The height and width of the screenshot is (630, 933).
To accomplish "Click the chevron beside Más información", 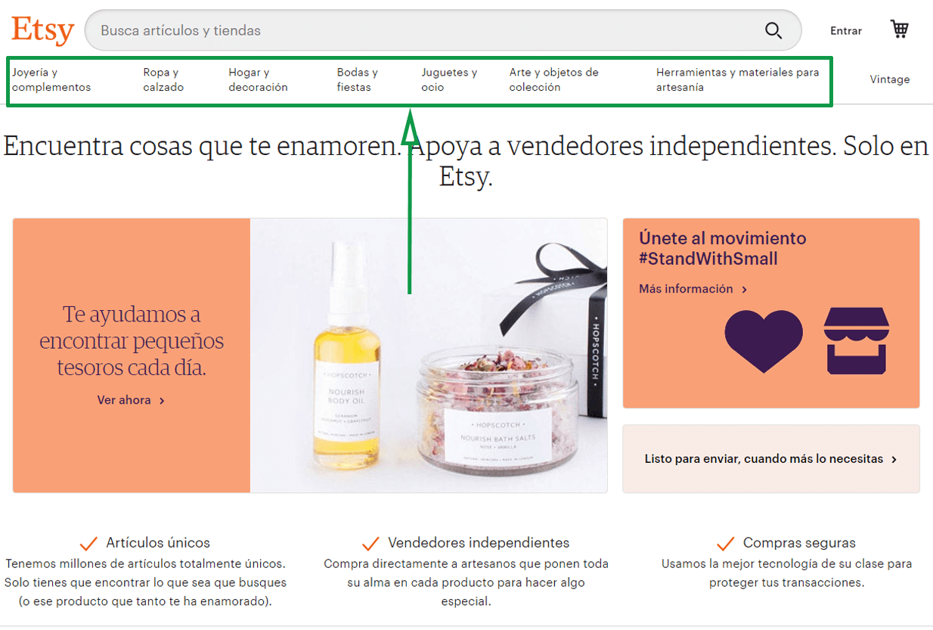I will point(744,290).
